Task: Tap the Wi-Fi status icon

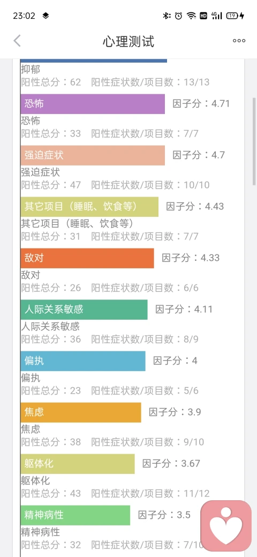Action: click(191, 16)
